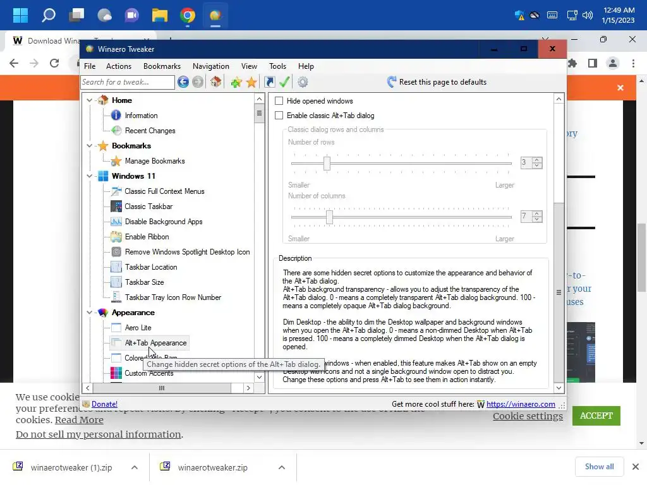Click the Aero Lite icon
647x485 pixels.
(116, 328)
